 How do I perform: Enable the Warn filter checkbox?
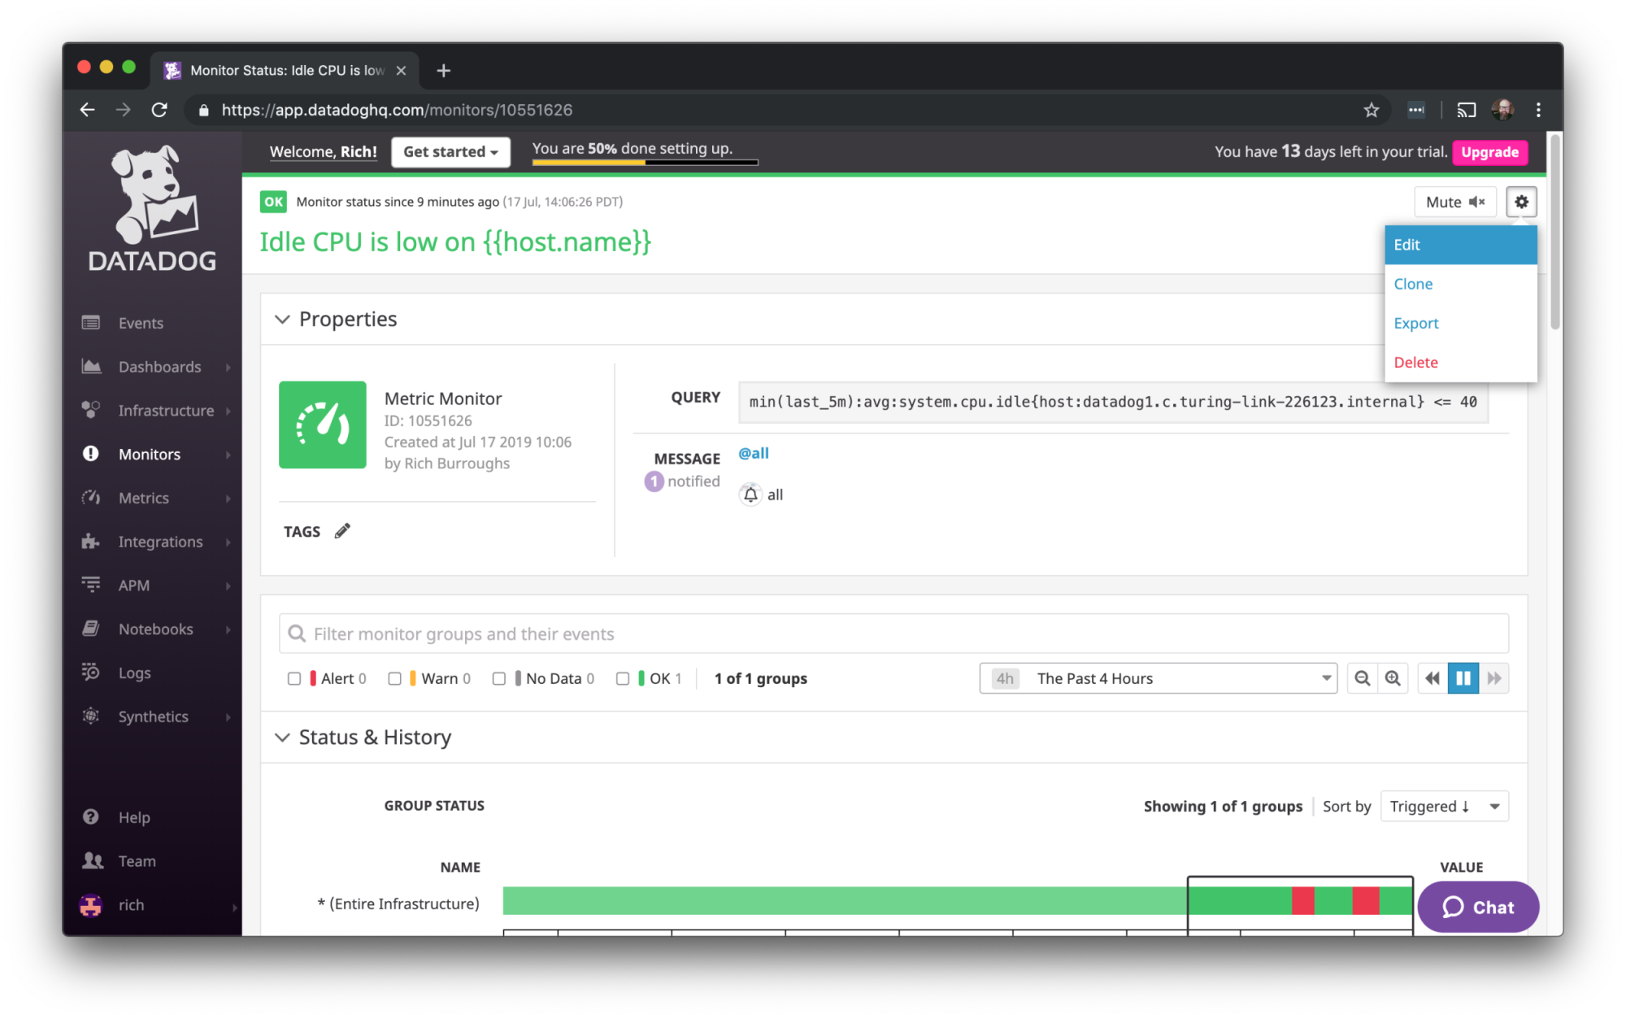395,678
